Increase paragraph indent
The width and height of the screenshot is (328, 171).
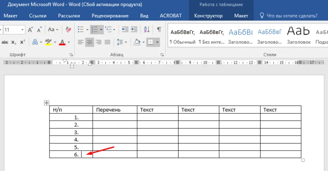[134, 29]
